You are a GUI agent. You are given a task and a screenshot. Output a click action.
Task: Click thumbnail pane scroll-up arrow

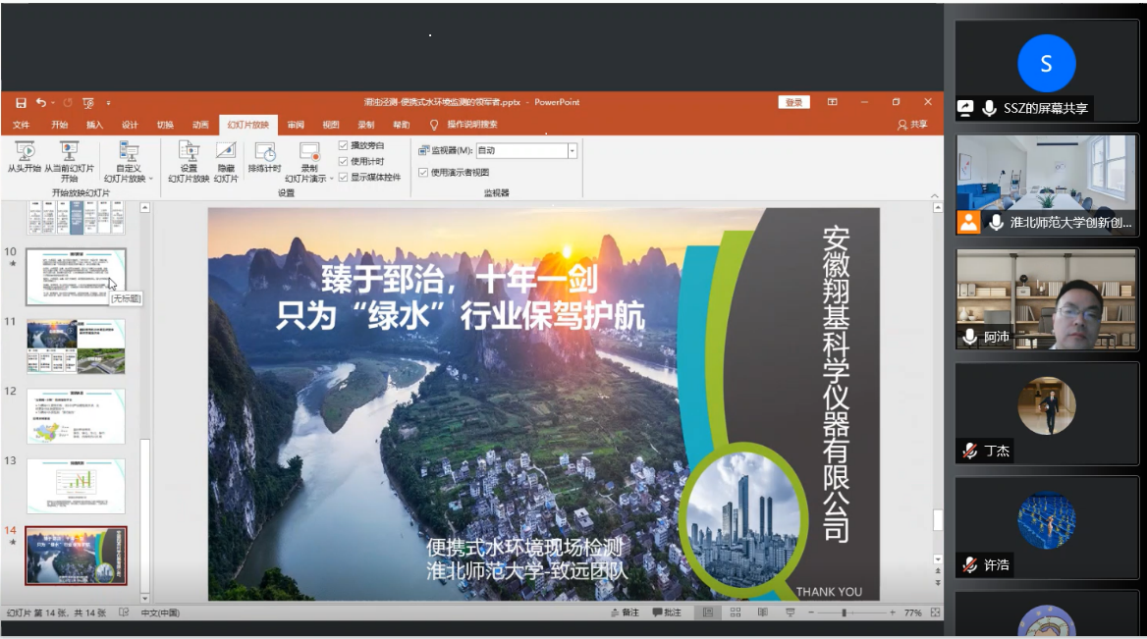click(144, 208)
